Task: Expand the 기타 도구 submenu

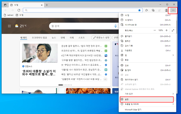Action: click(147, 94)
